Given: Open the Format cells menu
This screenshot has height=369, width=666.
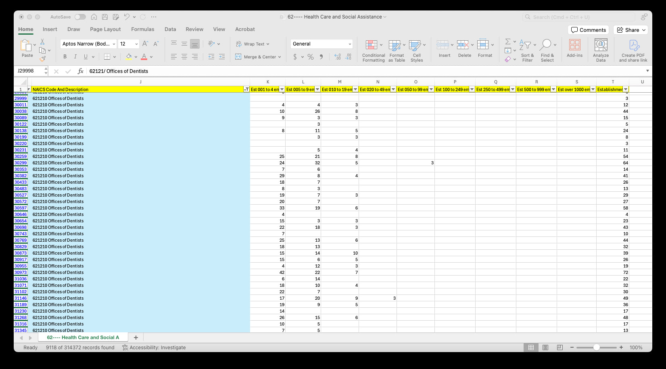Looking at the screenshot, I should pyautogui.click(x=485, y=48).
